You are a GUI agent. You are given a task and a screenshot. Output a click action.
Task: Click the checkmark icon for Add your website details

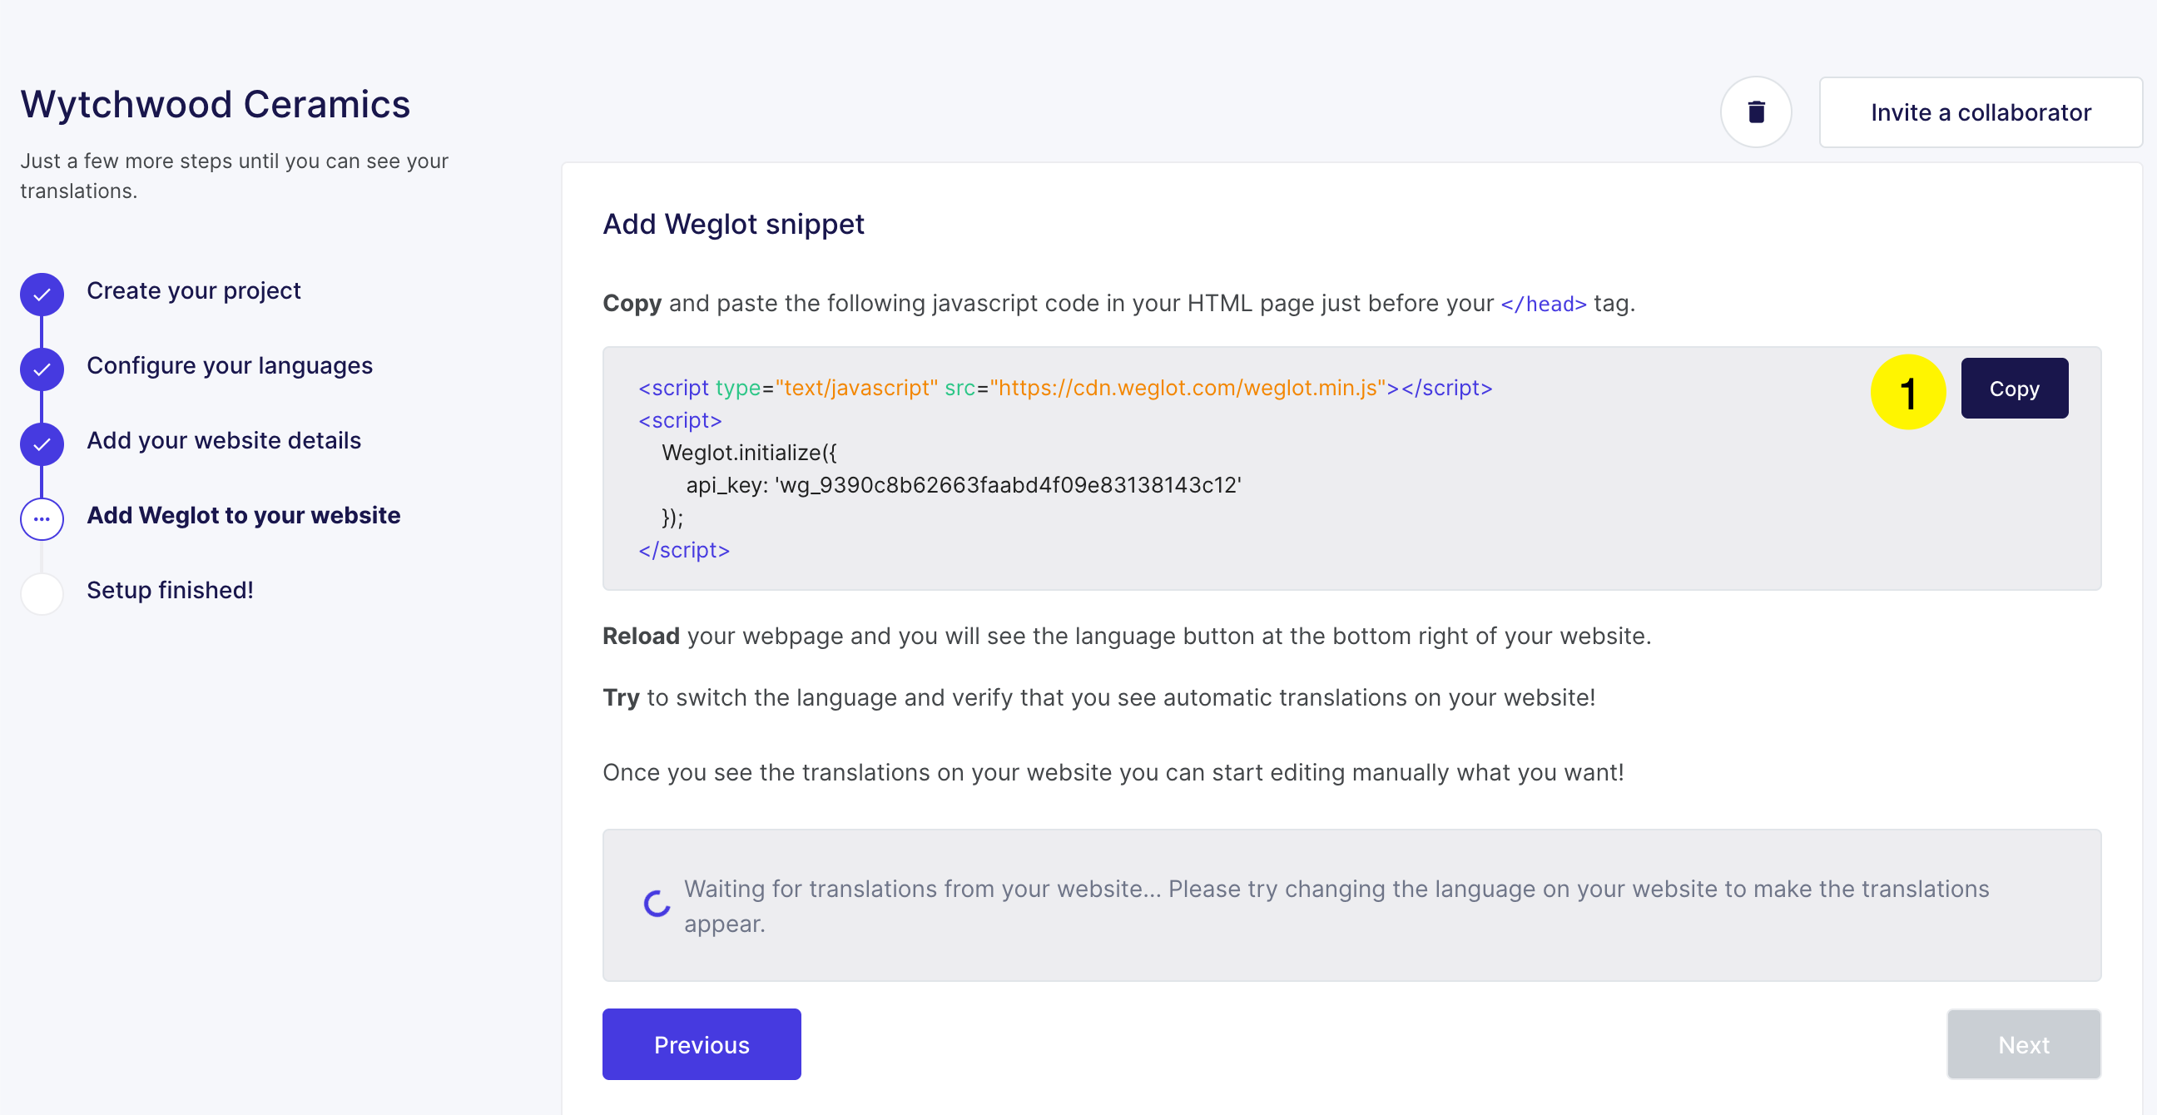[x=42, y=444]
